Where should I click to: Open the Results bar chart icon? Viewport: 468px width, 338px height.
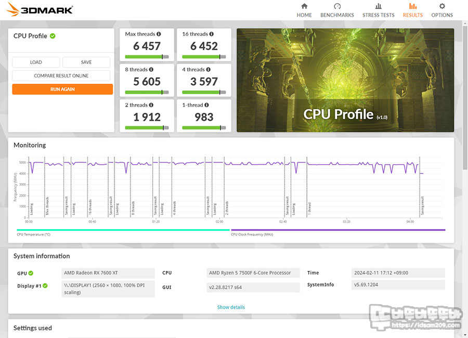point(413,6)
